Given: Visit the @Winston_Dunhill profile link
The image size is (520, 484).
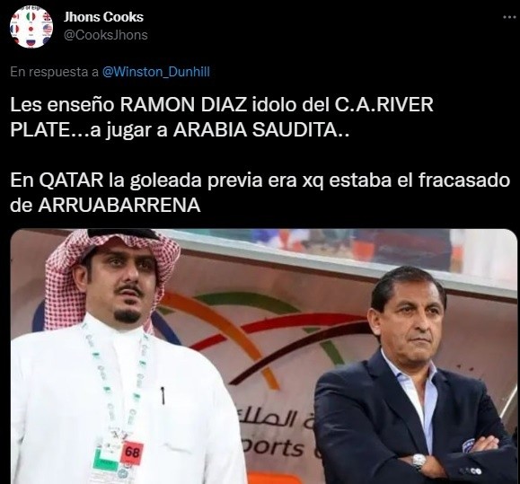Looking at the screenshot, I should coord(156,72).
